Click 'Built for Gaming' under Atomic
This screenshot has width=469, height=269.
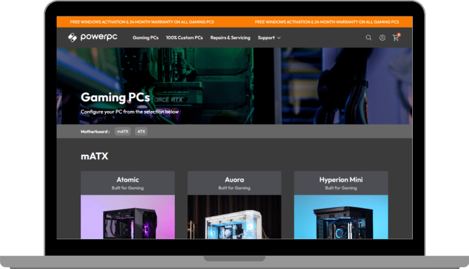click(128, 188)
